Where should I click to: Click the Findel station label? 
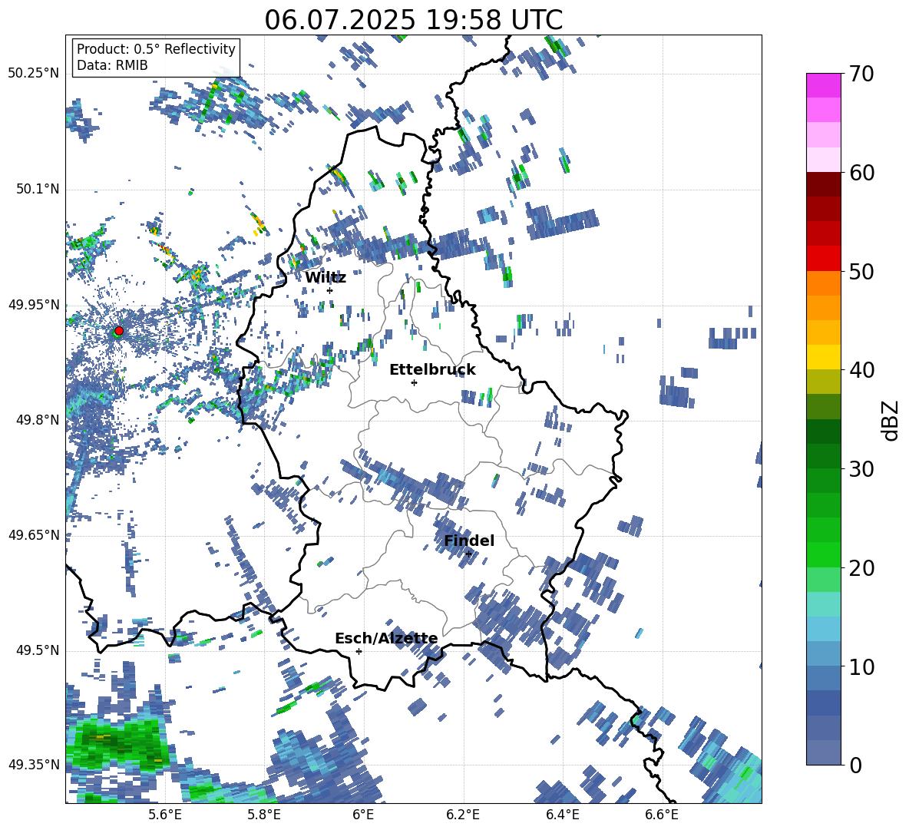469,541
